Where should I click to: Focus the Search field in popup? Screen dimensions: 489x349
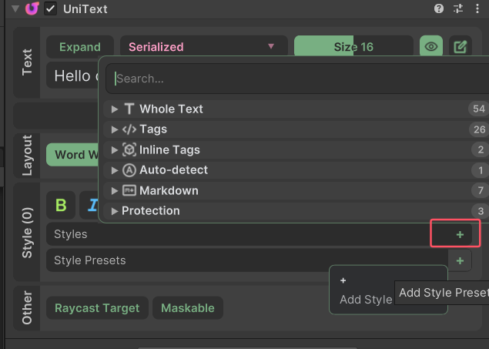pyautogui.click(x=297, y=79)
